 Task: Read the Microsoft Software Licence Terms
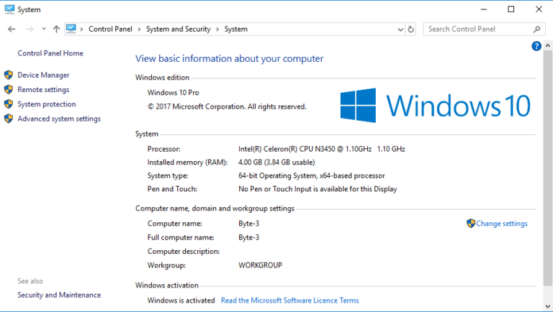(289, 300)
